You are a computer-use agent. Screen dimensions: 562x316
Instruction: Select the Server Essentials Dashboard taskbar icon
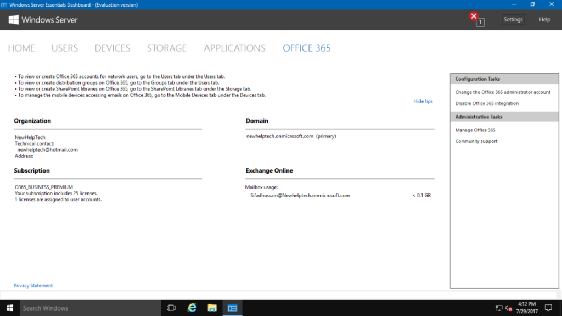coord(232,308)
